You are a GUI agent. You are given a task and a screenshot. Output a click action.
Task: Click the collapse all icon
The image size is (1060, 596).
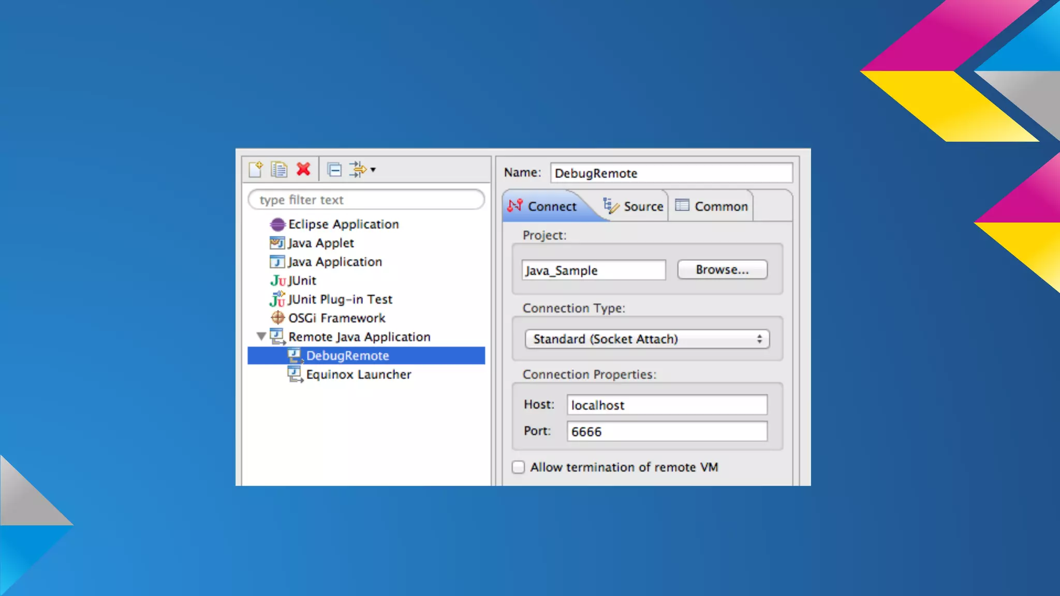(x=334, y=169)
